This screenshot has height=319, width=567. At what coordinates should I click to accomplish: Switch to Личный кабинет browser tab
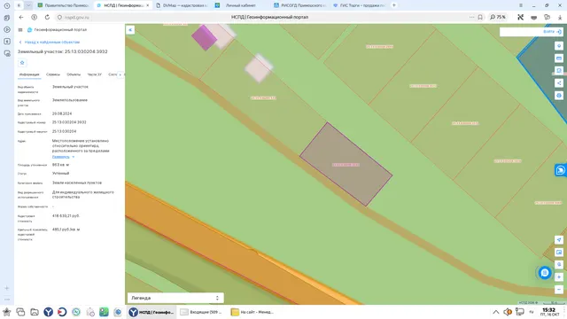[240, 5]
